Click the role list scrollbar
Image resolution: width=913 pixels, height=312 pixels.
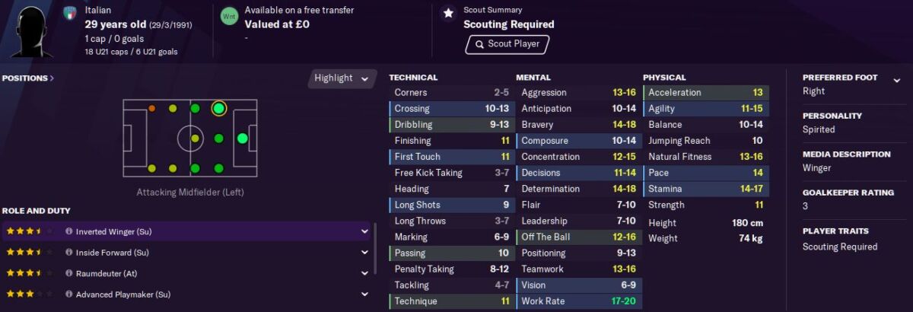pyautogui.click(x=375, y=250)
